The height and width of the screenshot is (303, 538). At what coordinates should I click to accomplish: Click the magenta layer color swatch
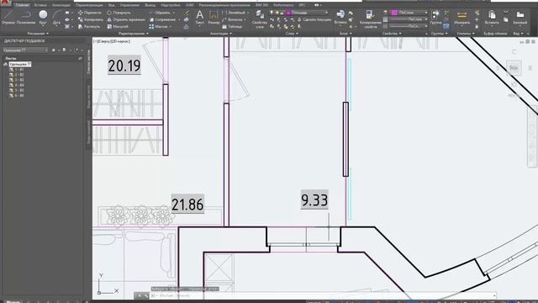click(288, 13)
